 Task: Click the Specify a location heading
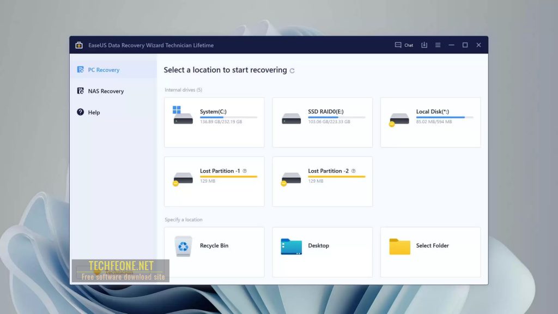tap(184, 220)
